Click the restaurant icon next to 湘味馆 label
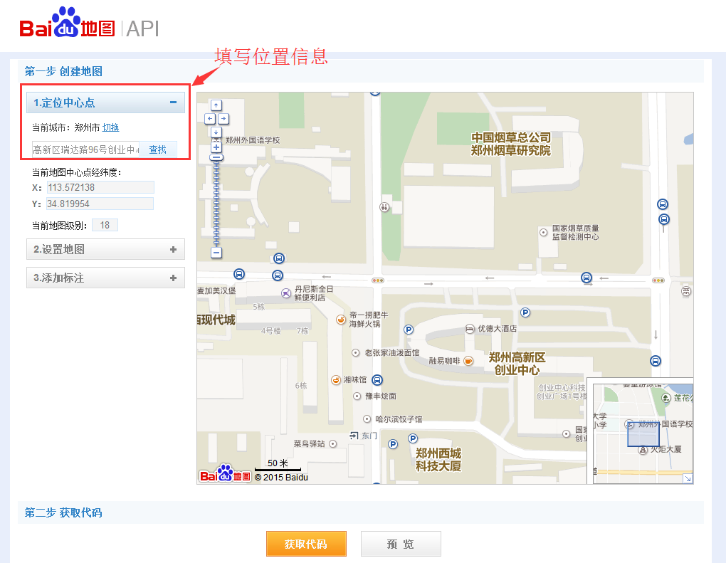The image size is (726, 563). coord(336,380)
